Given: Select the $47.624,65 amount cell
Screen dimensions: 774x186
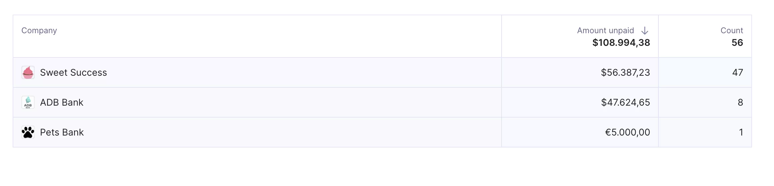Looking at the screenshot, I should pyautogui.click(x=580, y=102).
